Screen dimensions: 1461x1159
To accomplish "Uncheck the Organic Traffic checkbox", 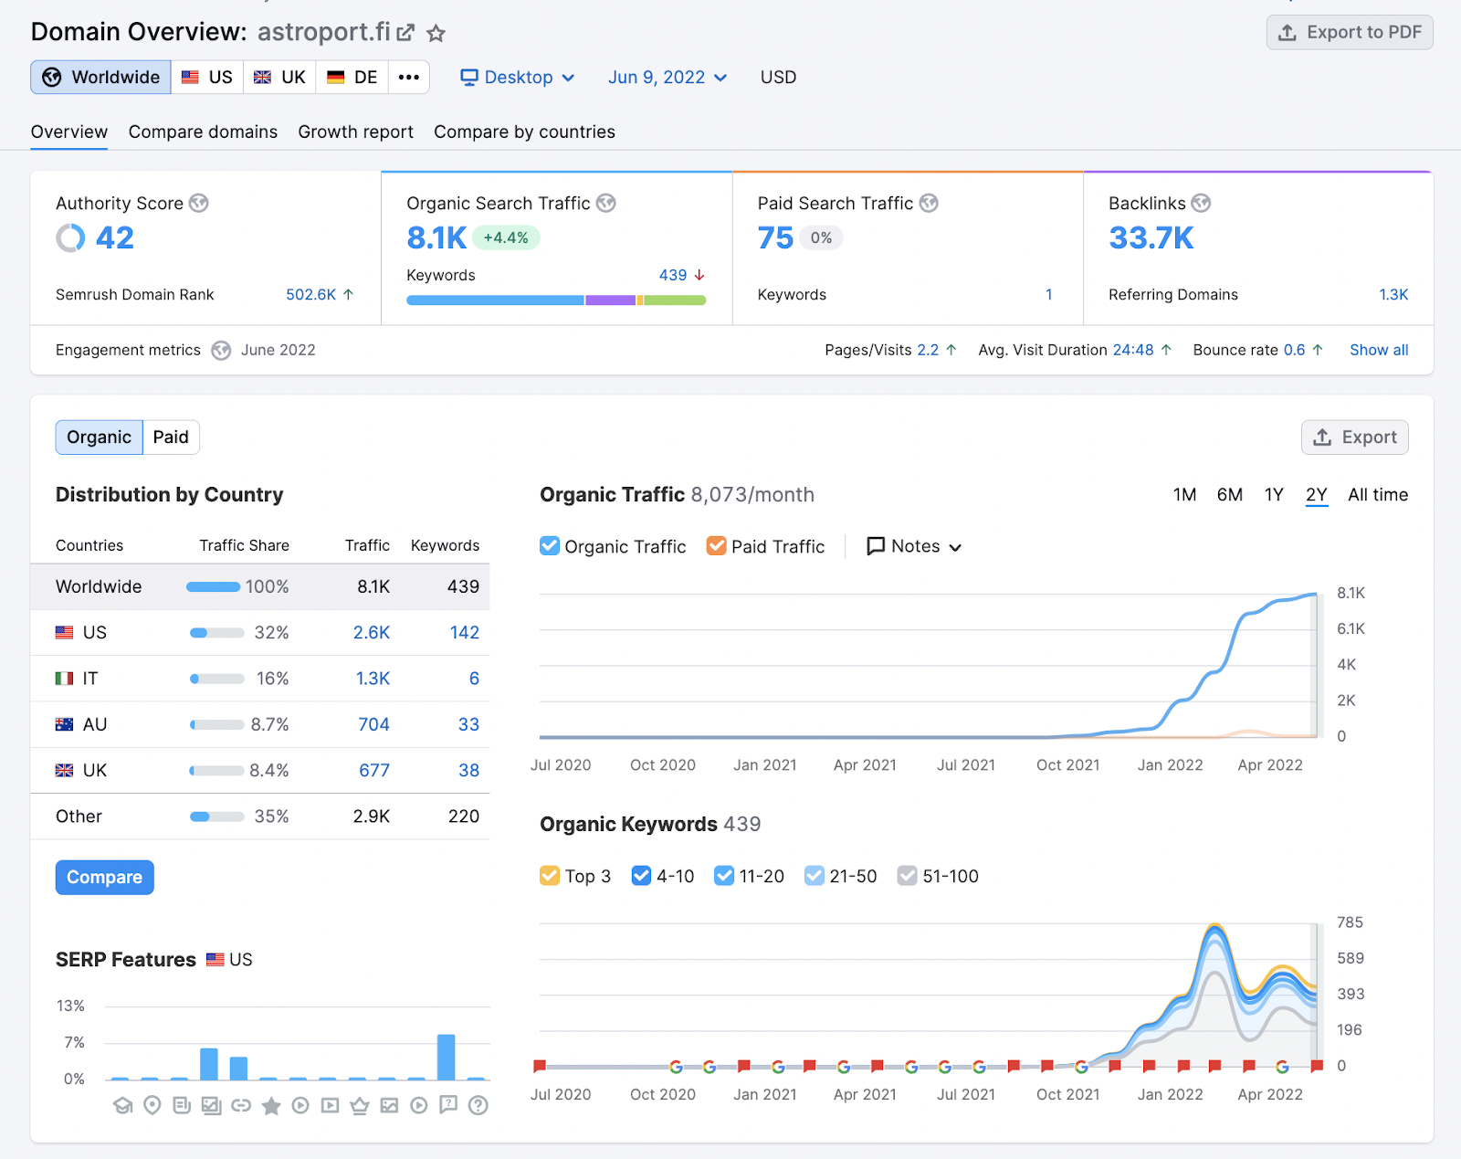I will coord(550,546).
